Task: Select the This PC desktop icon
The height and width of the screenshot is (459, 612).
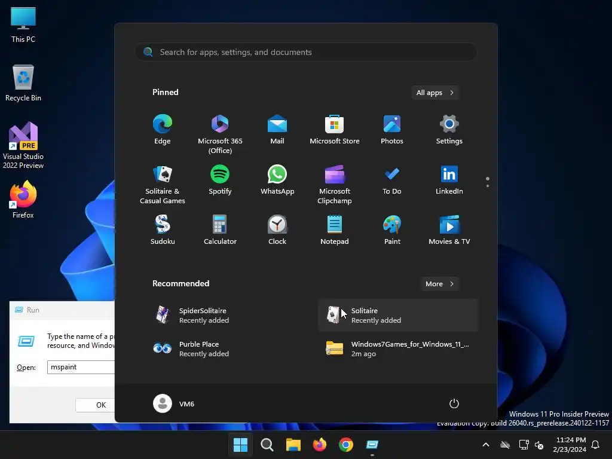Action: point(23,25)
